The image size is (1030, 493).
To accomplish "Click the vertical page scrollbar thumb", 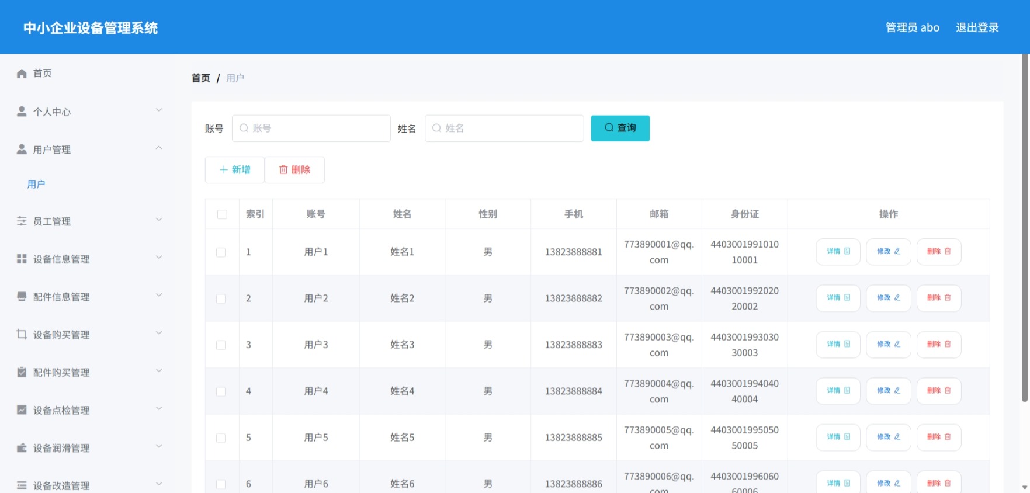I will (1025, 228).
